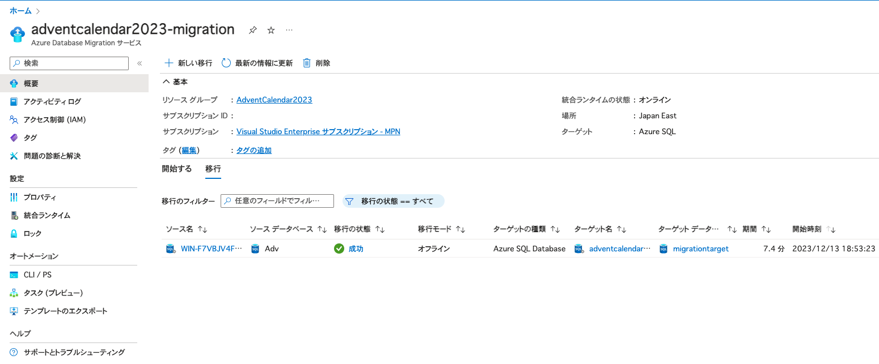Toggle the ソース データベース sort arrows

pos(322,229)
